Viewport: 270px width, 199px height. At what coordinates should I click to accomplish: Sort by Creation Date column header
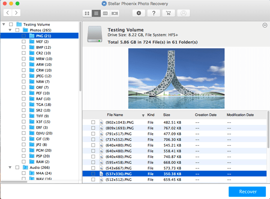click(206, 115)
